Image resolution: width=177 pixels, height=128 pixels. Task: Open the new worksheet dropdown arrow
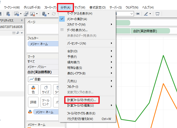[21, 14]
